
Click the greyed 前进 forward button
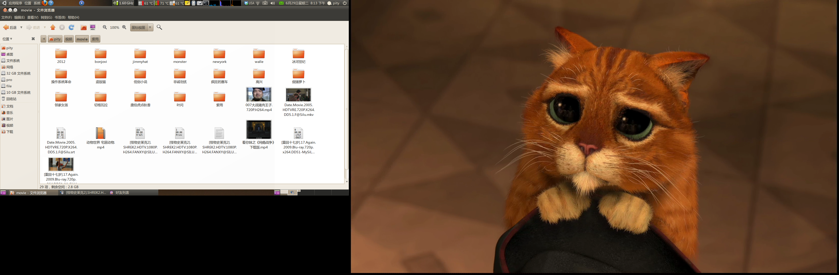tap(33, 28)
